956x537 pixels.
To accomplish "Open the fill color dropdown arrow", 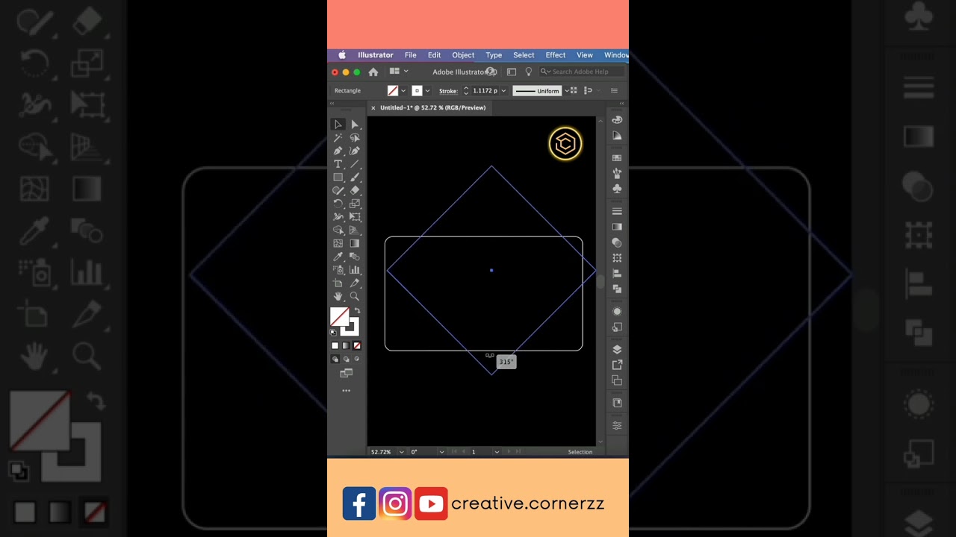I will (403, 91).
